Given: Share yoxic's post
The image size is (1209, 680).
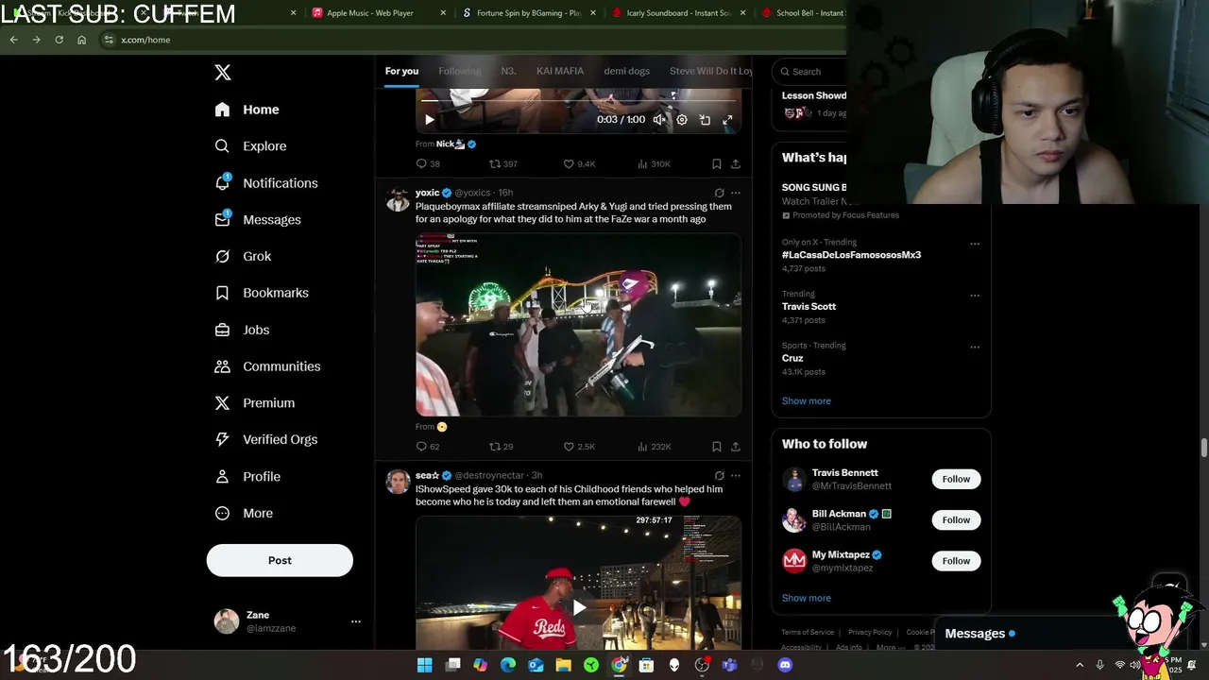Looking at the screenshot, I should coord(736,447).
